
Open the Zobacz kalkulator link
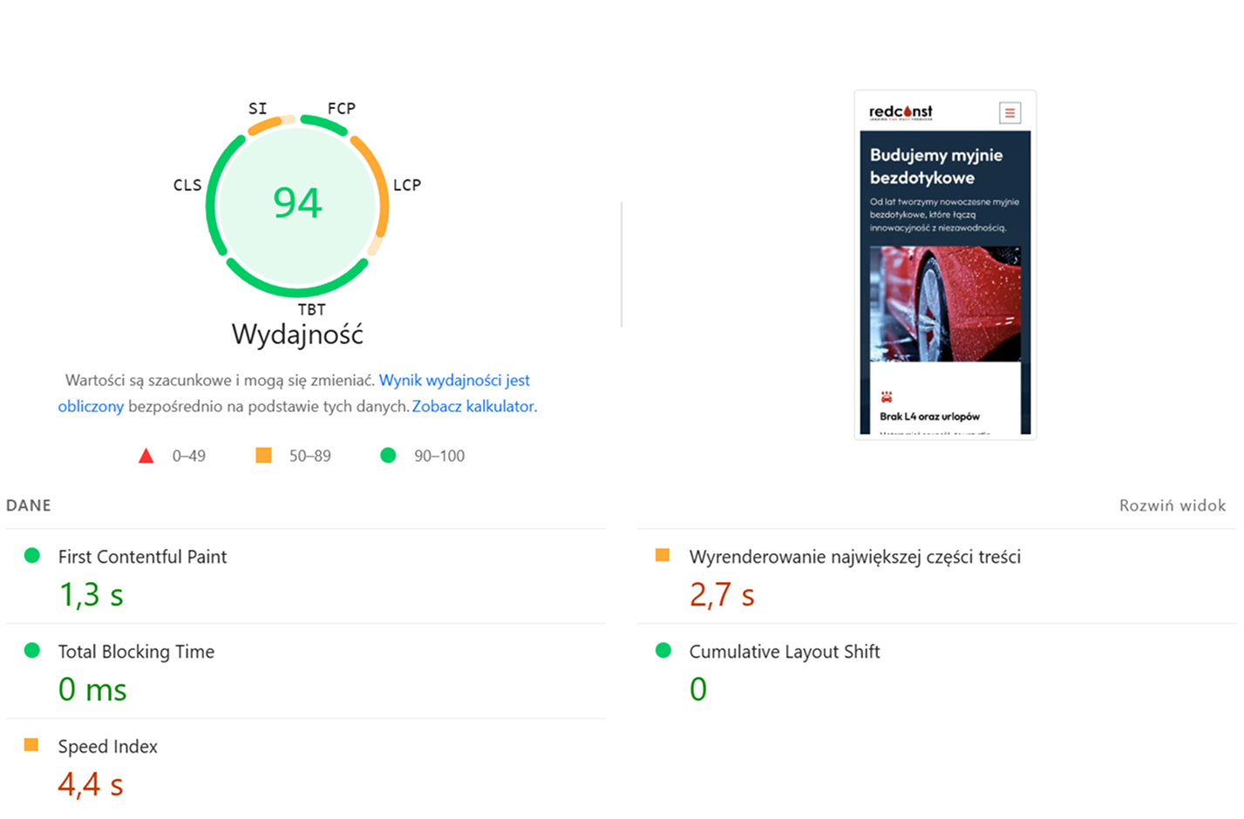point(474,406)
